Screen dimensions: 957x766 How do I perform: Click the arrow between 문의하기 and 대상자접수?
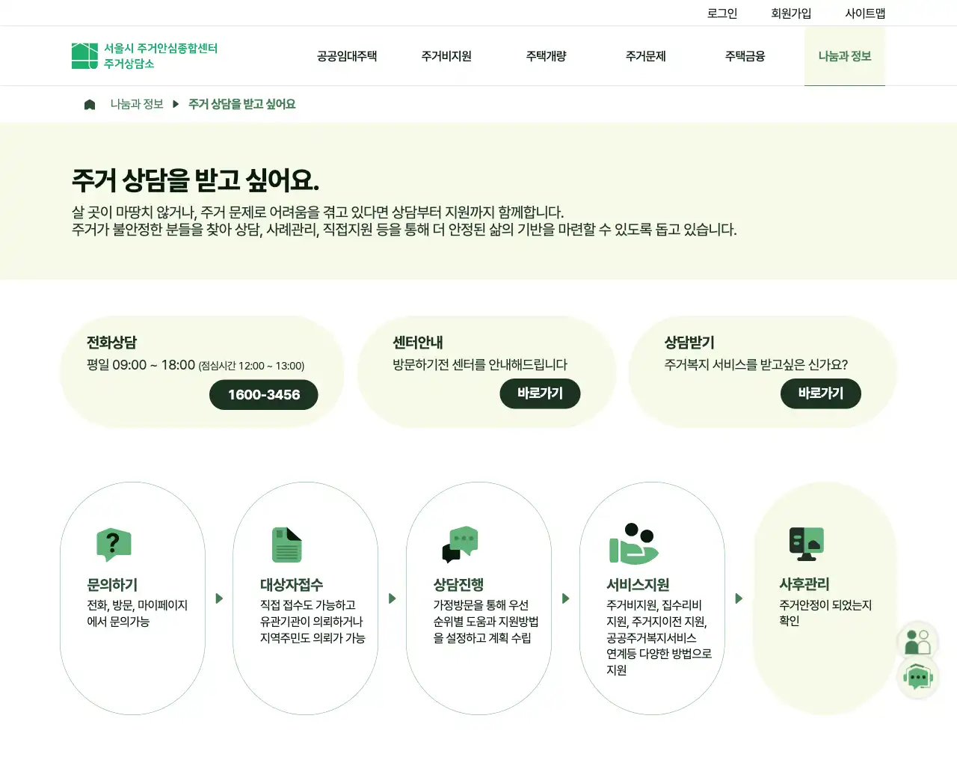(219, 598)
